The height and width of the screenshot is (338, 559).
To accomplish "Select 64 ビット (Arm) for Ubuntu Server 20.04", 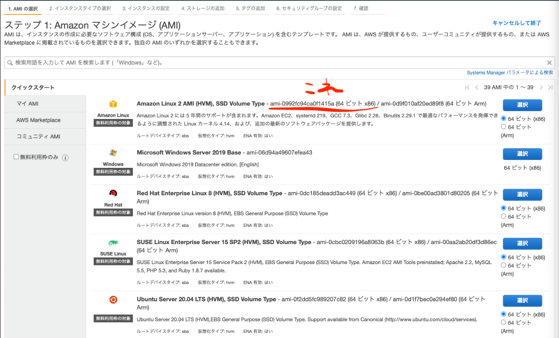I will 504,322.
